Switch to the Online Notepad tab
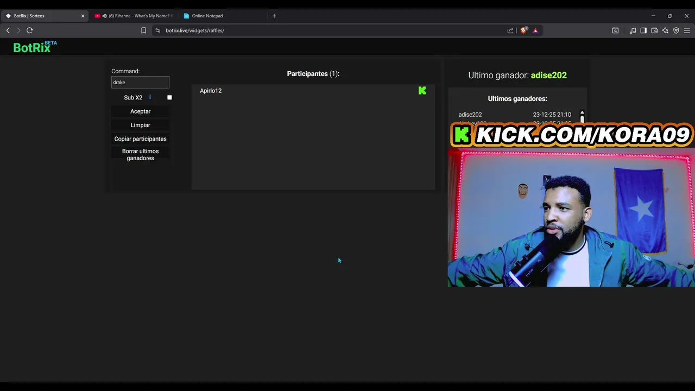 pyautogui.click(x=223, y=16)
